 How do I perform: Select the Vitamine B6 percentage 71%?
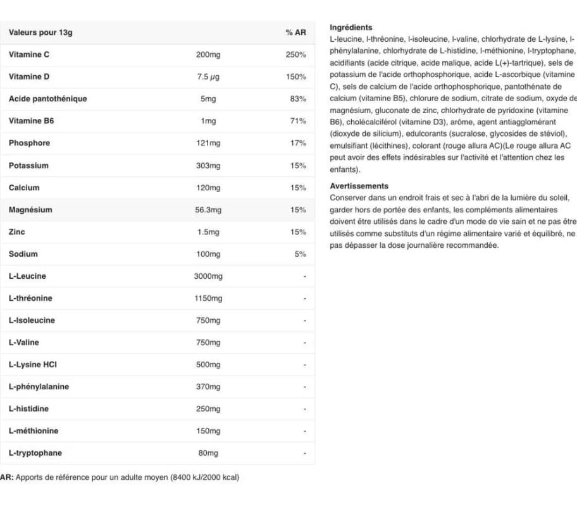[x=298, y=121]
